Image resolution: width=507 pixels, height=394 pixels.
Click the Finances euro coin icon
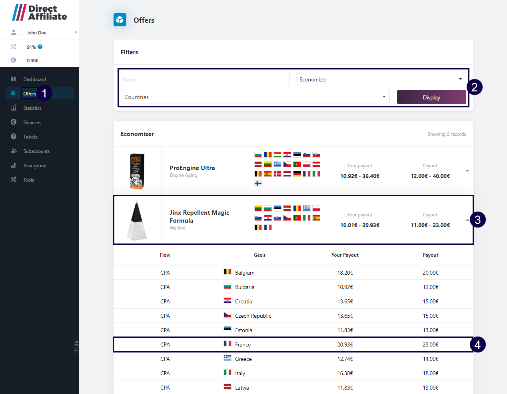click(13, 122)
